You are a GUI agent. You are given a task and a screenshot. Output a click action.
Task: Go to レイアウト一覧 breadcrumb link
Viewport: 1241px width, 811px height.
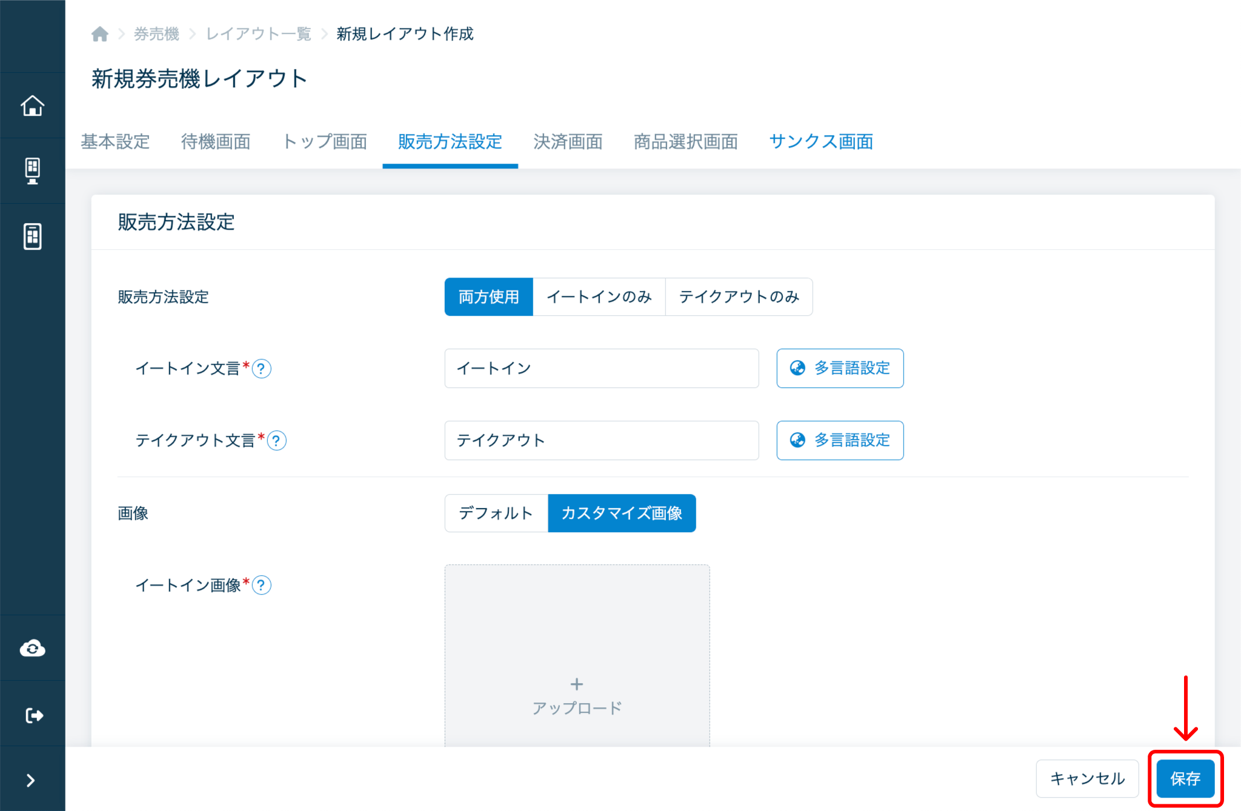pos(258,34)
